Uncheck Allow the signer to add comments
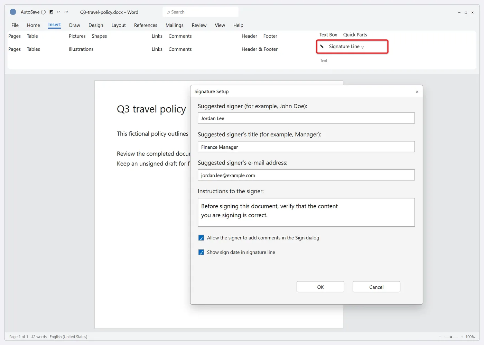The width and height of the screenshot is (484, 345). [x=201, y=238]
